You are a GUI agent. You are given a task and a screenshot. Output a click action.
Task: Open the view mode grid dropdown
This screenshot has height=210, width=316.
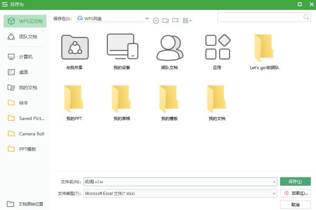point(187,21)
